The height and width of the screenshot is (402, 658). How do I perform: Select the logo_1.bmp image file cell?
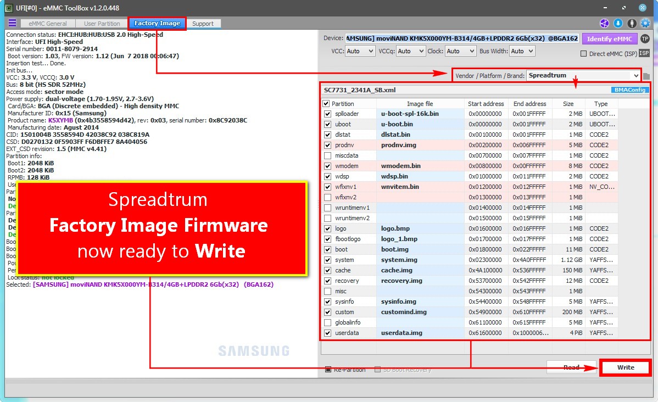[x=420, y=239]
